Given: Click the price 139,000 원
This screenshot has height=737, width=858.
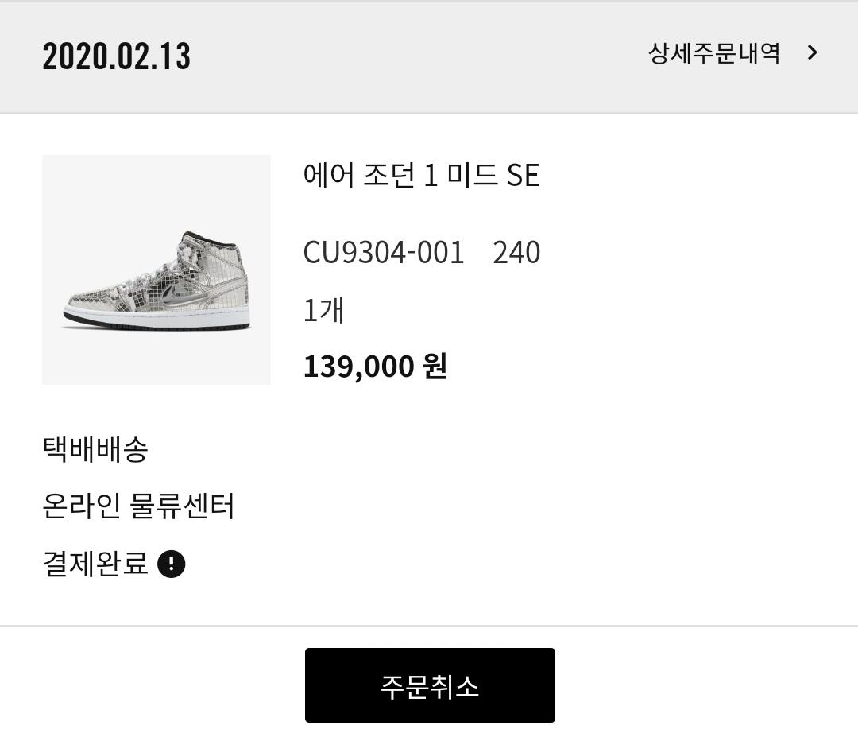Looking at the screenshot, I should 375,366.
